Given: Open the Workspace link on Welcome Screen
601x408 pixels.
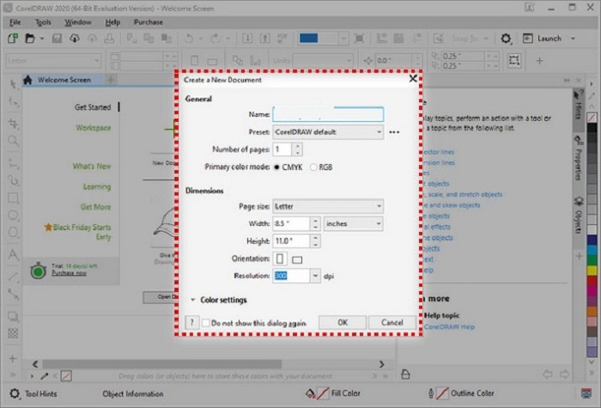Looking at the screenshot, I should pyautogui.click(x=93, y=128).
